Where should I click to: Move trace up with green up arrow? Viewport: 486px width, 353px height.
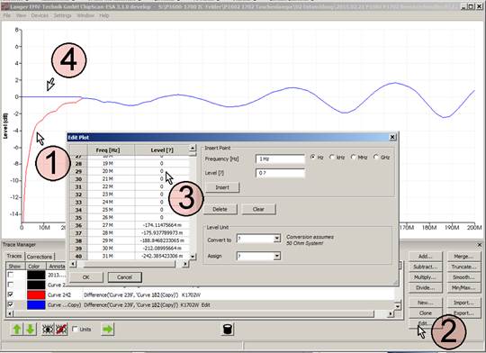coord(17,329)
